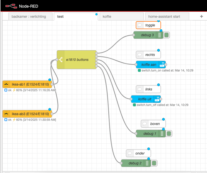Click last output port of e1810 buttons
207x173 pixels.
tap(96, 66)
